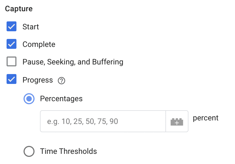Click the Pause, Seeking, and Buffering label
Viewport: 235px width, 164px height.
click(x=73, y=62)
